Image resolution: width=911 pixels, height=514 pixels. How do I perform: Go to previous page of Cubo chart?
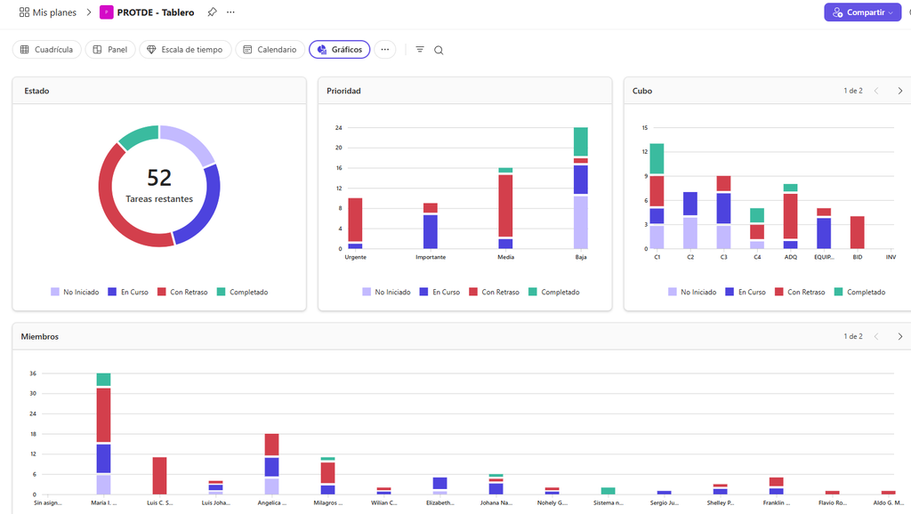click(x=876, y=91)
